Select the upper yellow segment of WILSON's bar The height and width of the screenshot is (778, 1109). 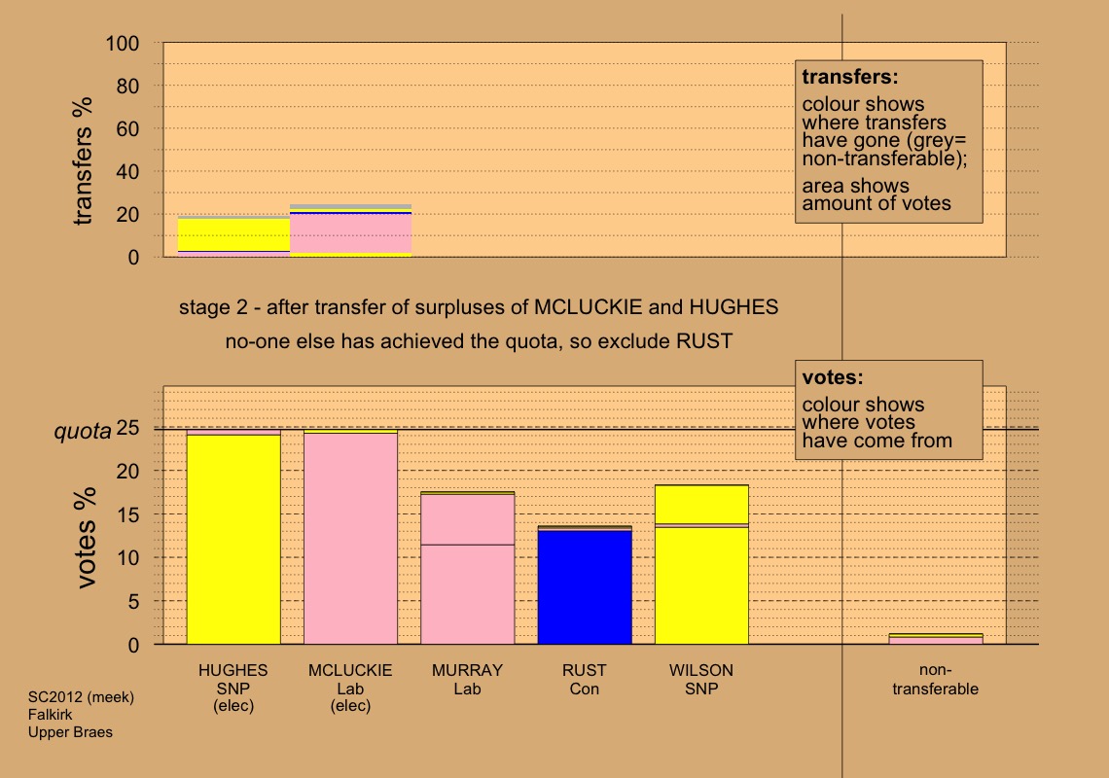(701, 504)
